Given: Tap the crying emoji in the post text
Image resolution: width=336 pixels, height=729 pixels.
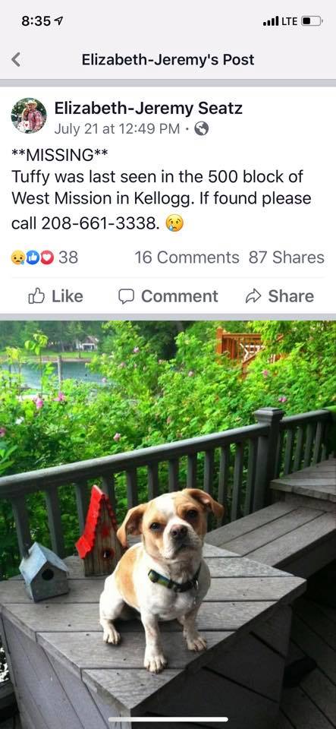Looking at the screenshot, I should [x=174, y=223].
